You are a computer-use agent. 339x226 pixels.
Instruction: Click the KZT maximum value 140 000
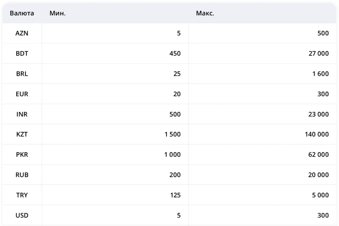pos(317,134)
